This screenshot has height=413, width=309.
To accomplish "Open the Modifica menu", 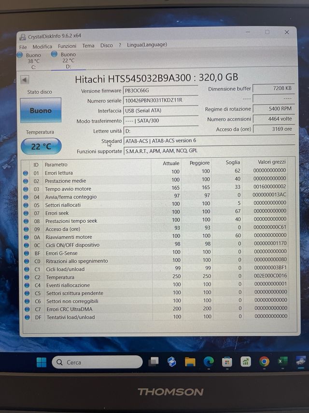I will click(42, 46).
